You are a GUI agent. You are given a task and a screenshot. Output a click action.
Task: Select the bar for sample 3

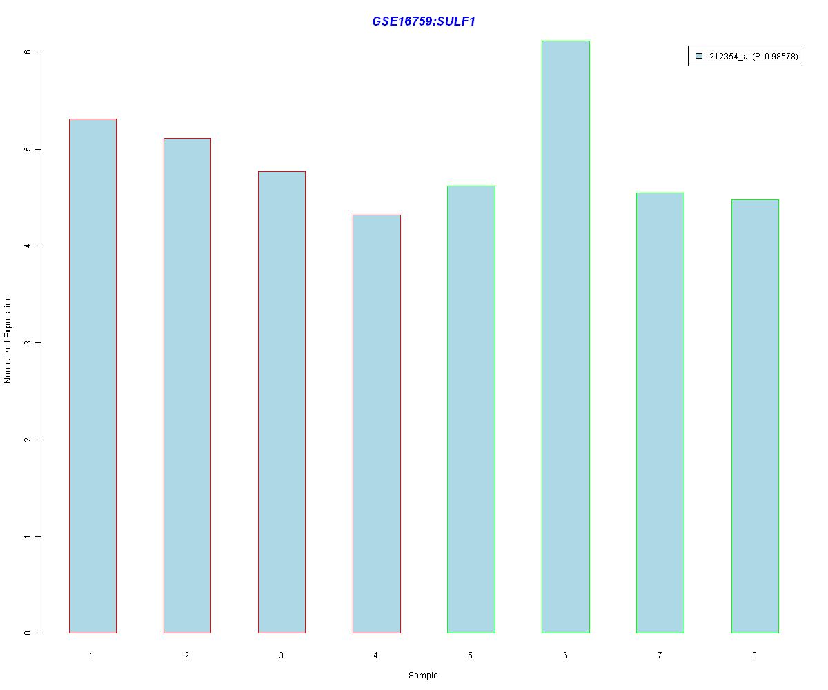pyautogui.click(x=282, y=402)
